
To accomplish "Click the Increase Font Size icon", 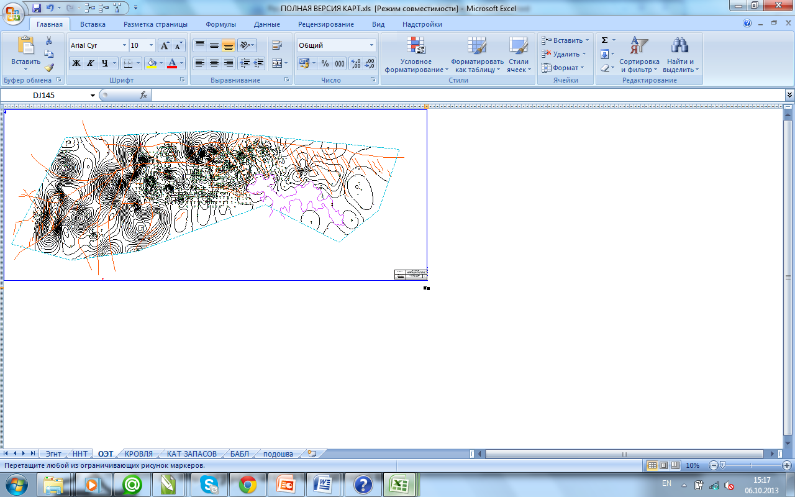I will click(x=165, y=45).
